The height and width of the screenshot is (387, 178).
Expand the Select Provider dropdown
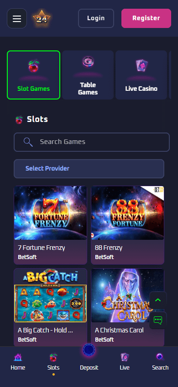tap(89, 169)
